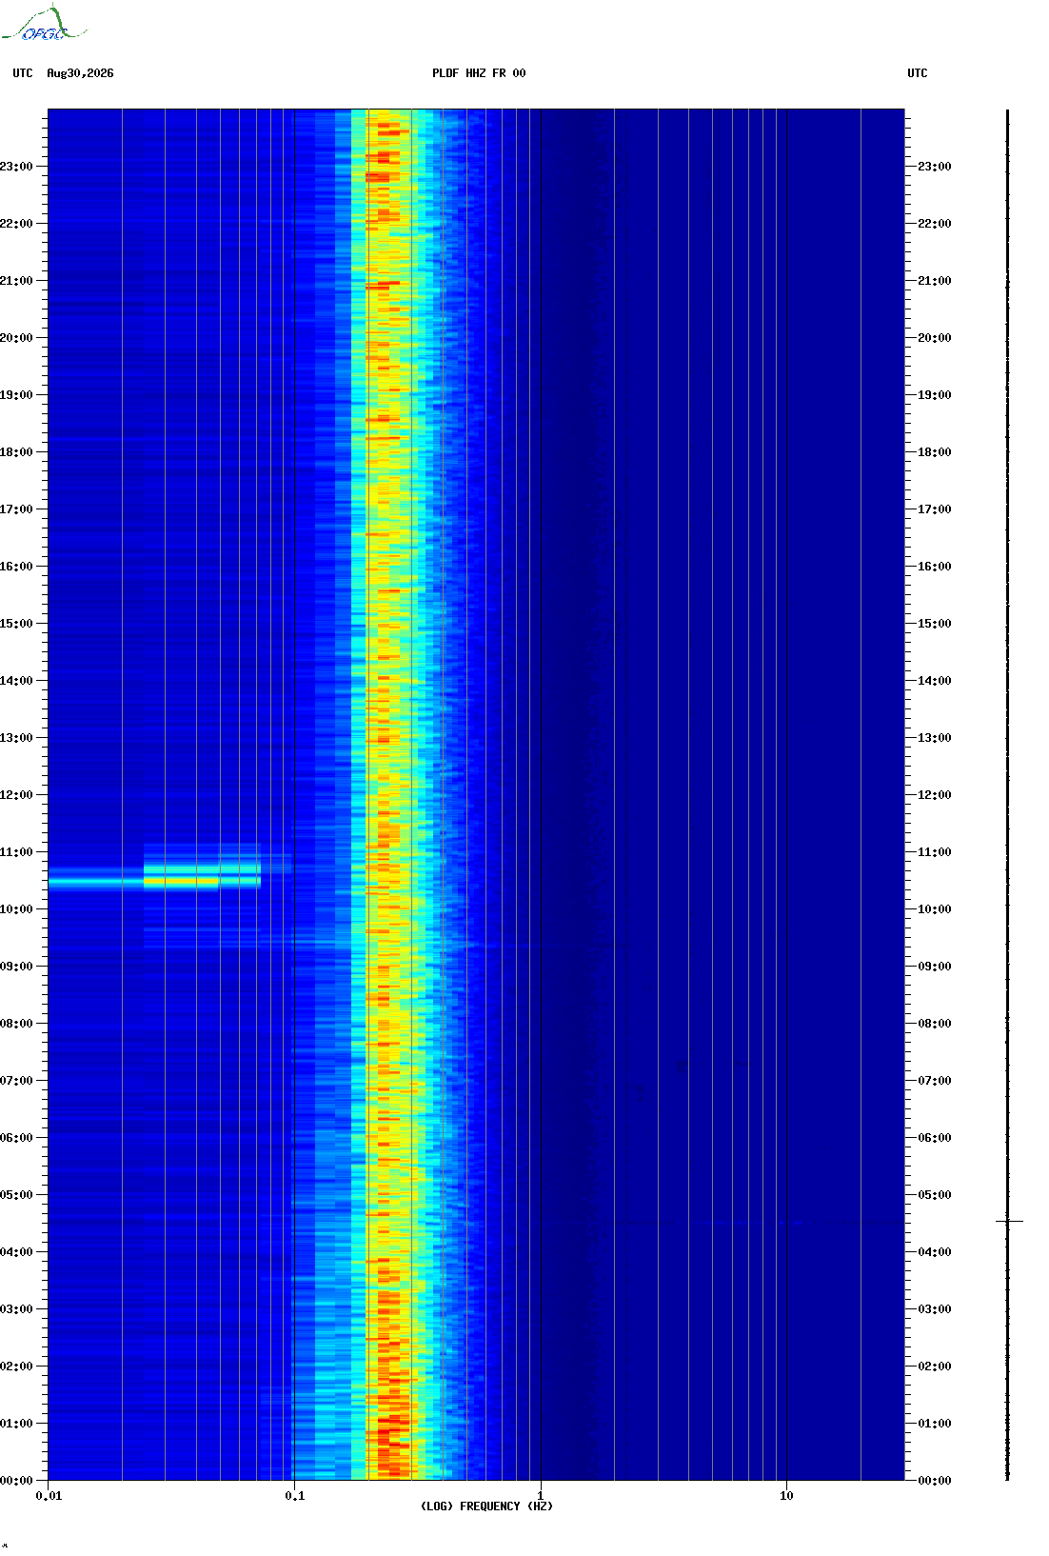
Task: Click the UTC label at top left
Action: tap(23, 73)
